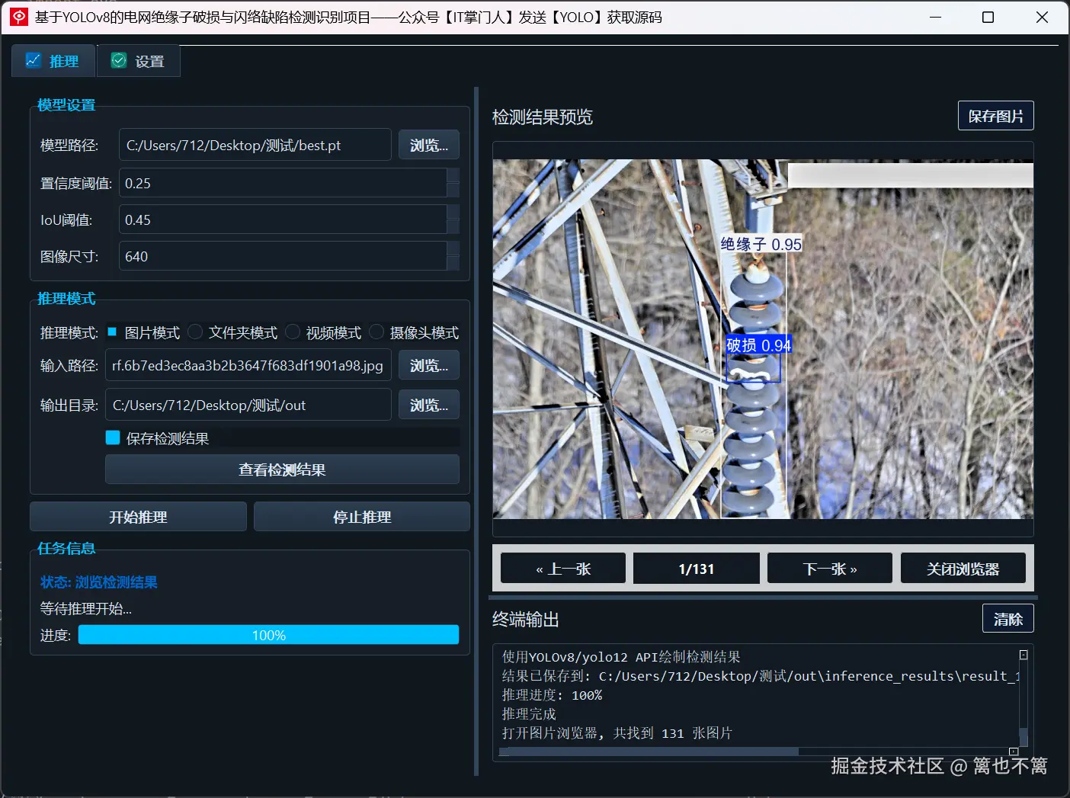
Task: Switch to the 推理 tab
Action: click(x=53, y=61)
